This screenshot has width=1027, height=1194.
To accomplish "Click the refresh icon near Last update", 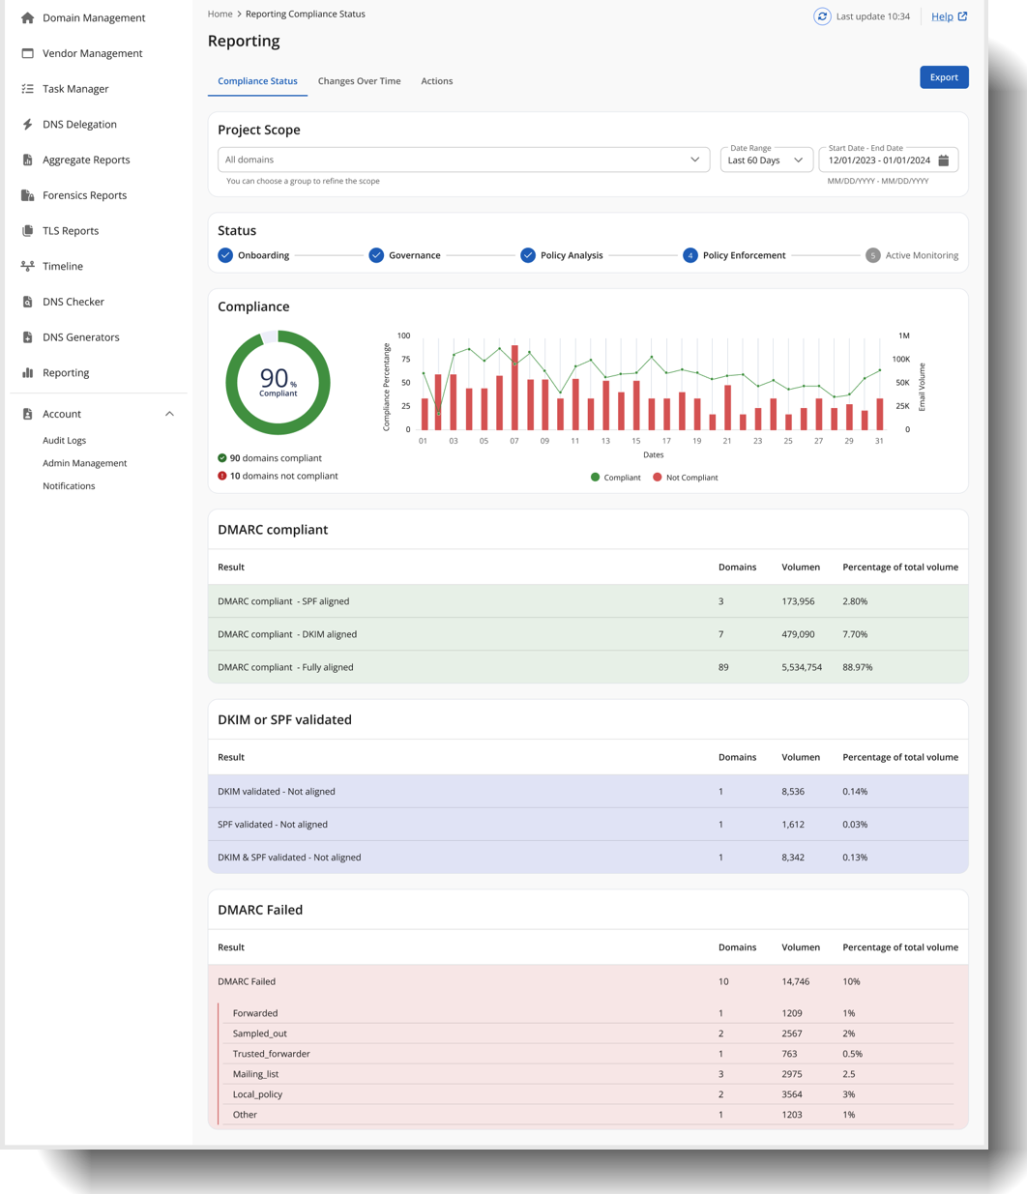I will click(821, 15).
